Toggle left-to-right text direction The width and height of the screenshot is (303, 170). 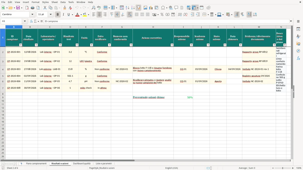(237, 15)
